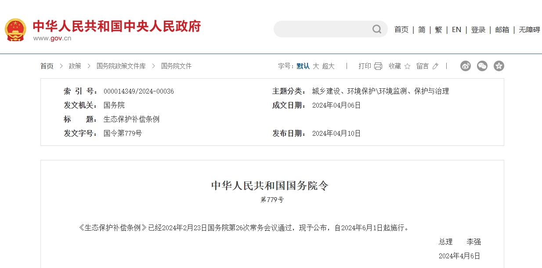The height and width of the screenshot is (268, 542).
Task: Share the page via WeChat icon
Action: (x=482, y=66)
